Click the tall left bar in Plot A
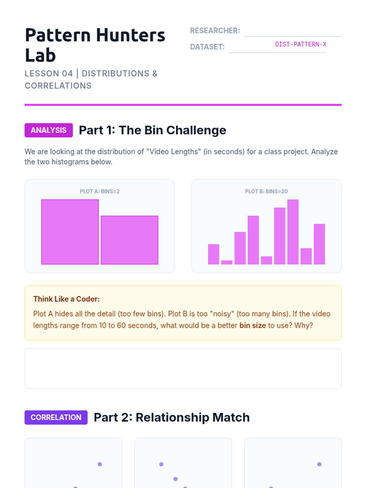 (70, 232)
